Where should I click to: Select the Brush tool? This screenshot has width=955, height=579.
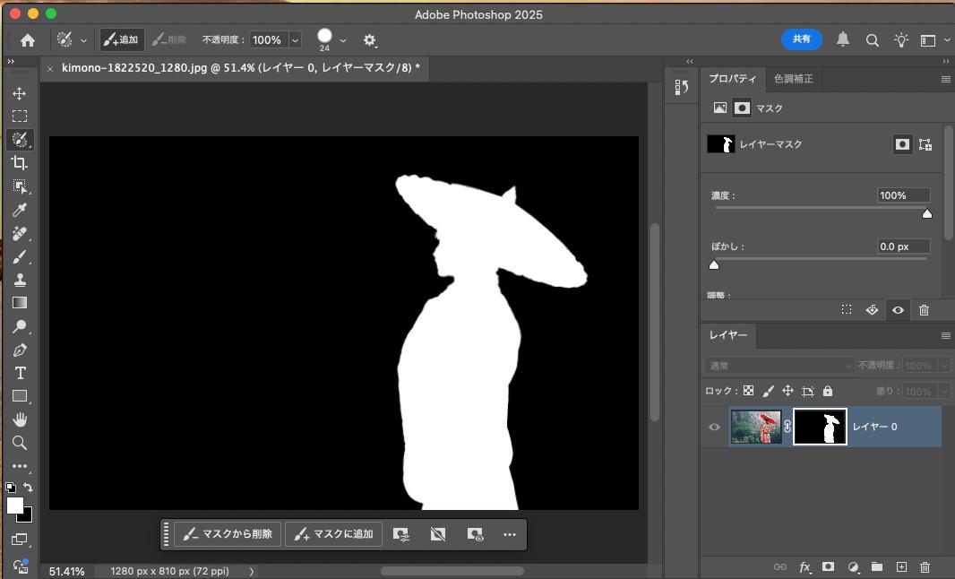pyautogui.click(x=20, y=256)
